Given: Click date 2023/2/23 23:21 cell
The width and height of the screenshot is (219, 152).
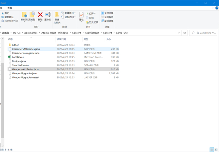Looking at the screenshot, I should 66,69.
